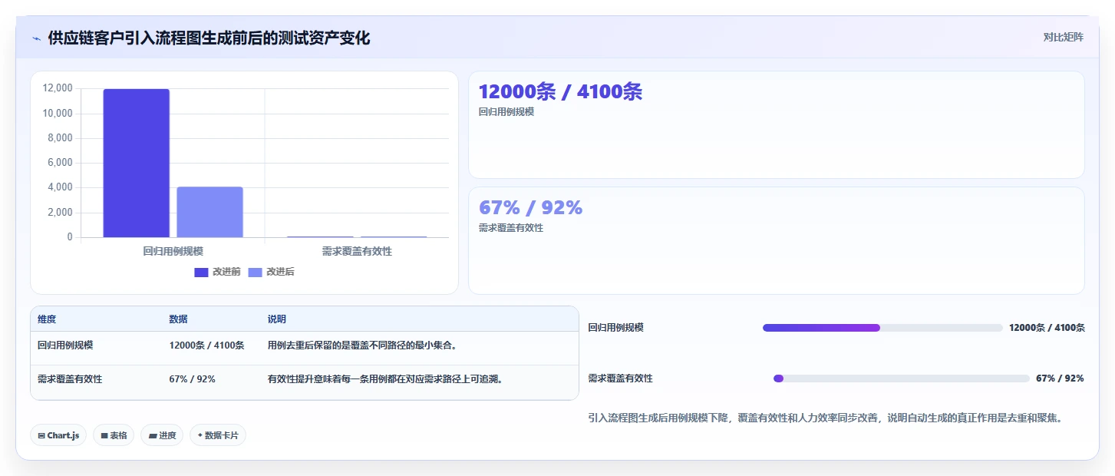Click the 说明 table column header
This screenshot has width=1115, height=476.
click(276, 319)
